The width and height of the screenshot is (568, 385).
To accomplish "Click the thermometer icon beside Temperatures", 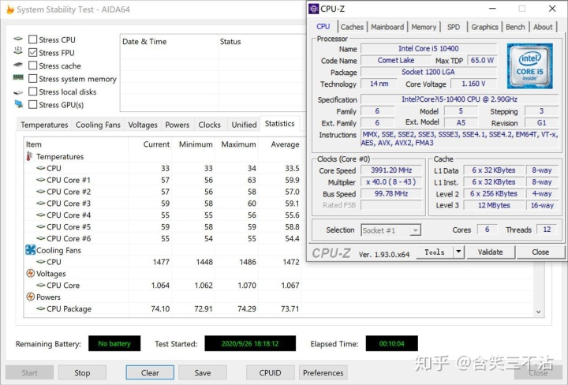I will [29, 156].
